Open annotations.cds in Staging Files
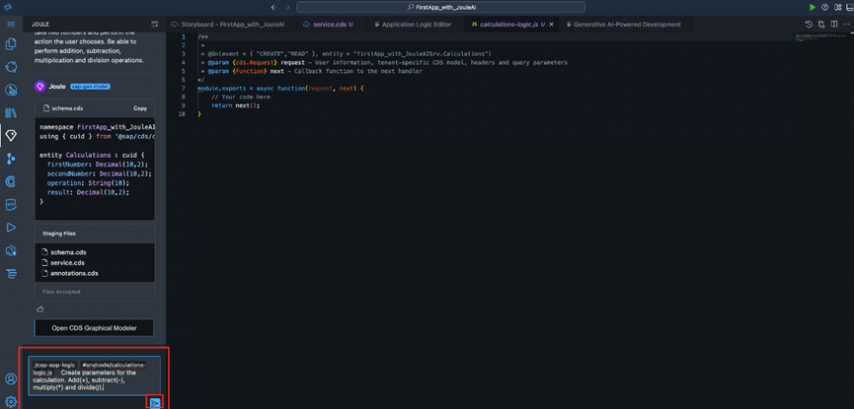The height and width of the screenshot is (409, 854). click(x=74, y=273)
